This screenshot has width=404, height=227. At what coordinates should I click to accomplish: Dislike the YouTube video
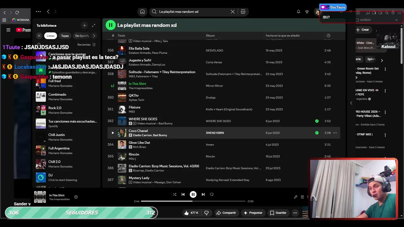(x=206, y=213)
